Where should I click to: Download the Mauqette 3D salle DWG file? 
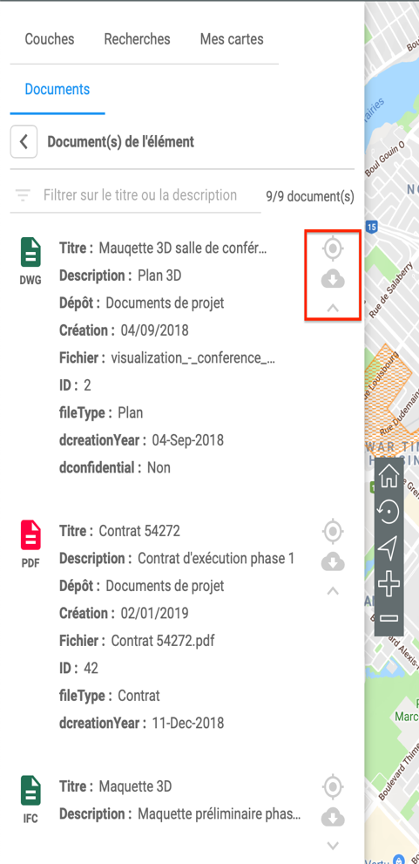[x=333, y=280]
